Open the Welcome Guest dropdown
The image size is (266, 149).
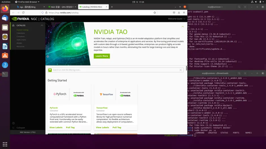pos(176,19)
